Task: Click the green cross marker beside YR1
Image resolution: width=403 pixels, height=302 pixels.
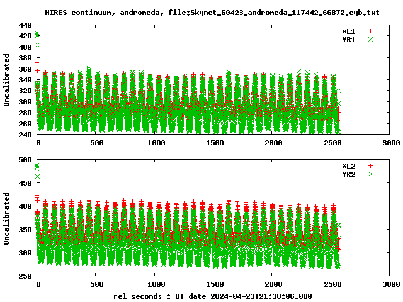Action: pyautogui.click(x=370, y=40)
